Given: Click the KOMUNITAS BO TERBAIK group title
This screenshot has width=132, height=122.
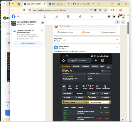Looking at the screenshot, I should [27, 22].
